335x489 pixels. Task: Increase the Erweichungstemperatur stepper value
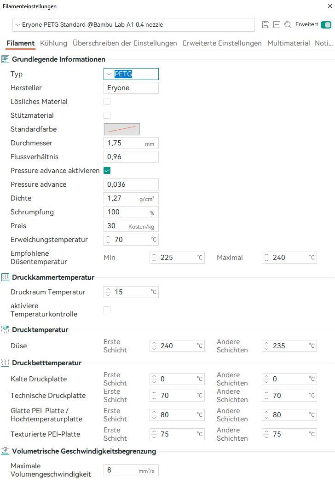point(108,237)
